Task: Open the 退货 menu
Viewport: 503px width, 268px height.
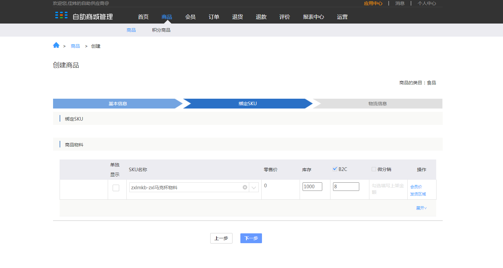Action: click(x=237, y=17)
